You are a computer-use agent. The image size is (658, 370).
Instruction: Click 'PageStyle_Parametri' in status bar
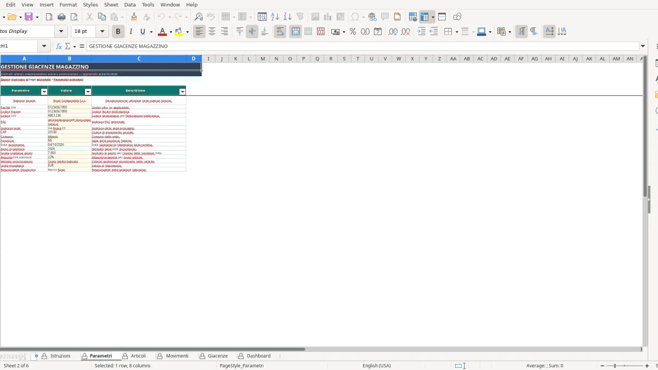tap(242, 366)
